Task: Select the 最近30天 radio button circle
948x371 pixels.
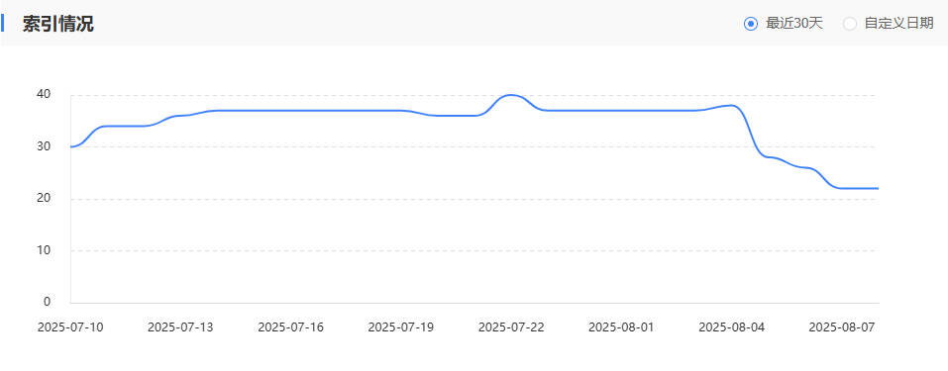Action: 750,24
